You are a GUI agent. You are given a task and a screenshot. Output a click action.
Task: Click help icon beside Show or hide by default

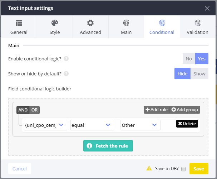tap(66, 74)
